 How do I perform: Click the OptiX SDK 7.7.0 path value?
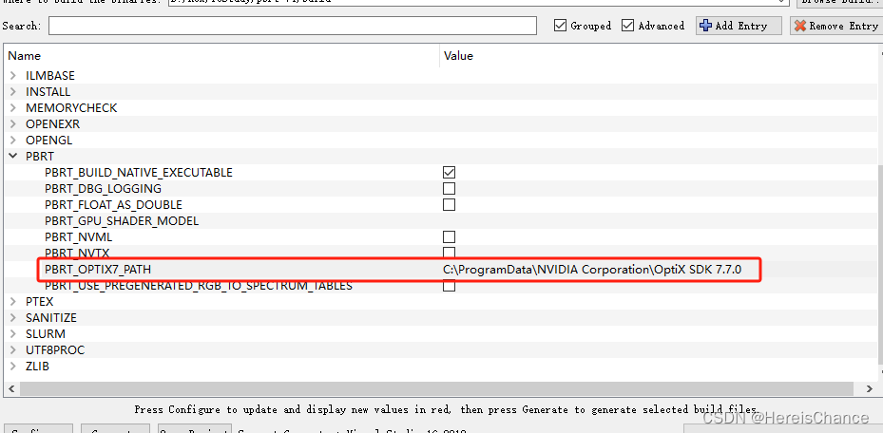[x=592, y=270]
